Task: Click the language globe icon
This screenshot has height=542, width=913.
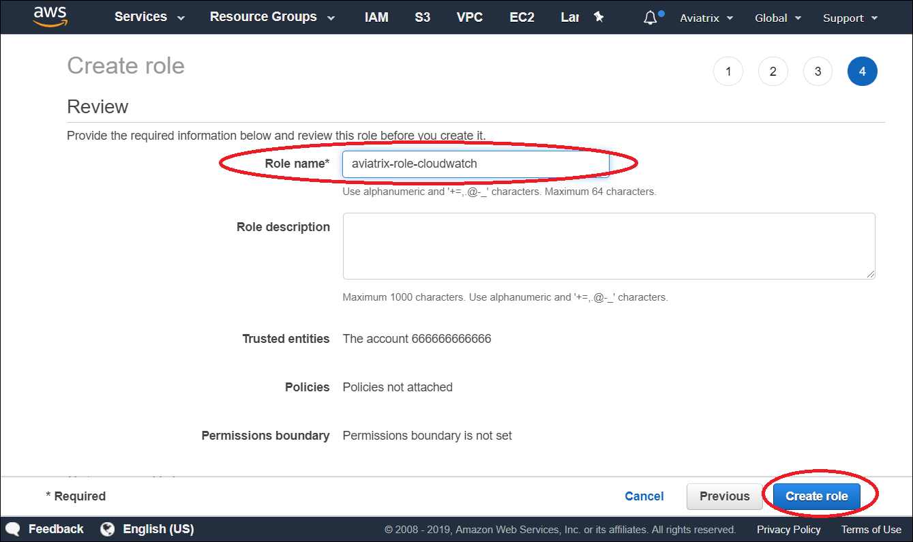Action: tap(106, 528)
